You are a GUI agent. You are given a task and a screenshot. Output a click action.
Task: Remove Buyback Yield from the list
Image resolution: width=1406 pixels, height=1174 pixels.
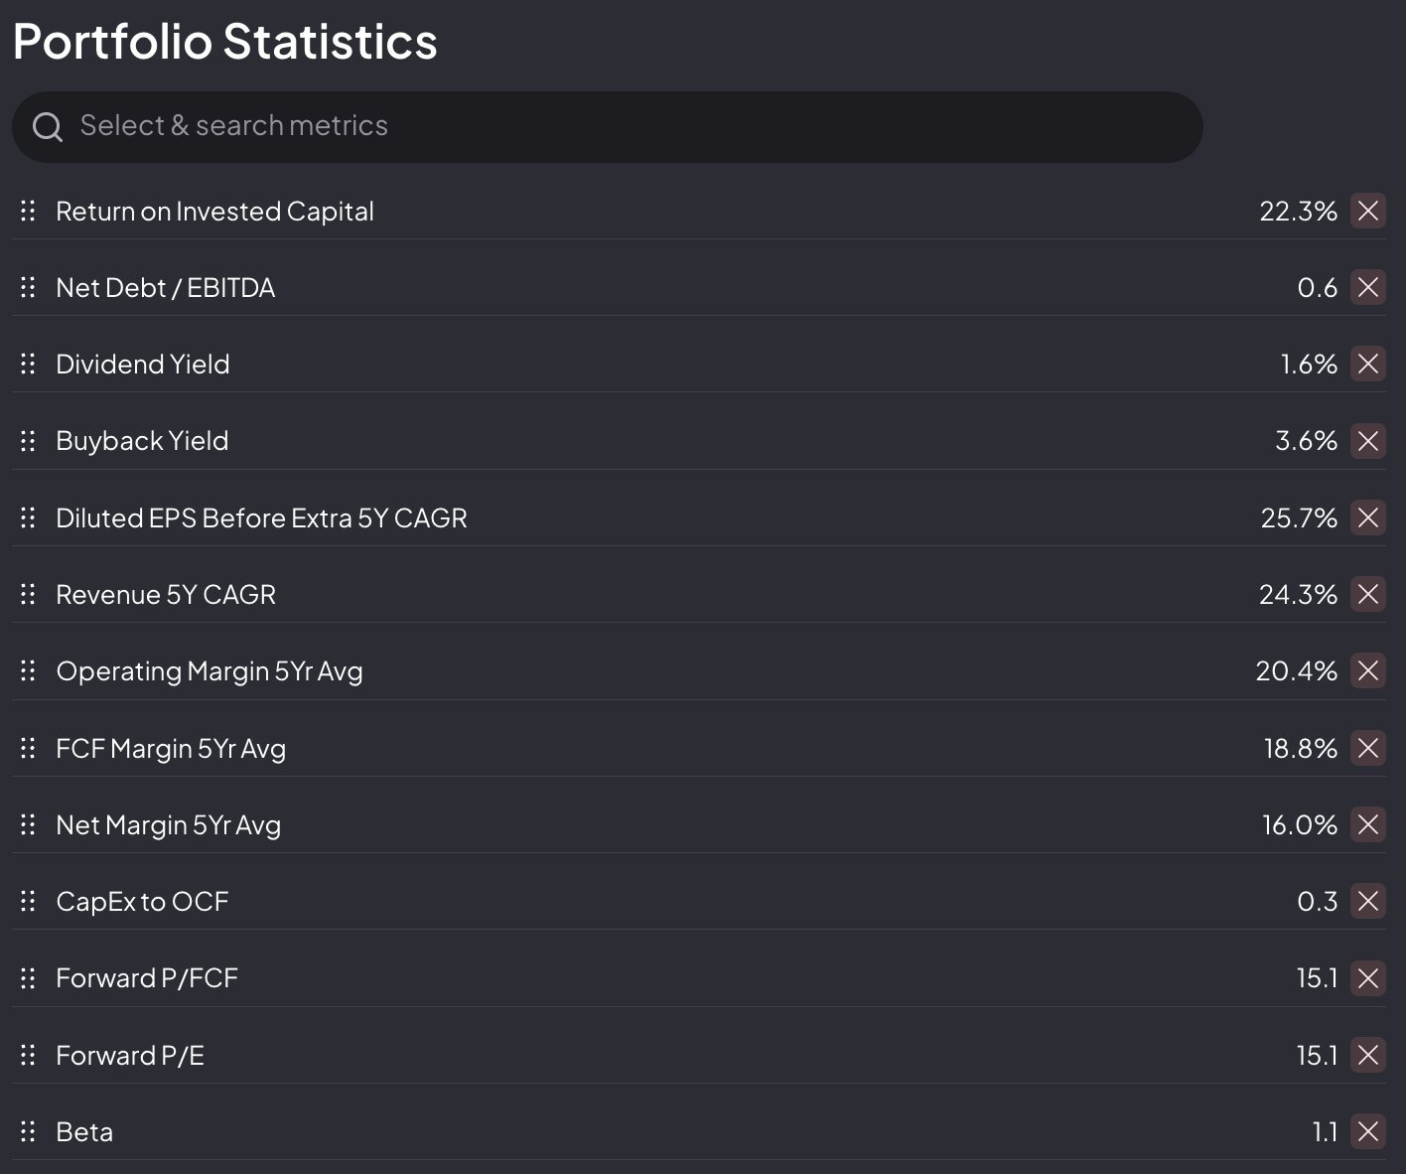[1367, 440]
